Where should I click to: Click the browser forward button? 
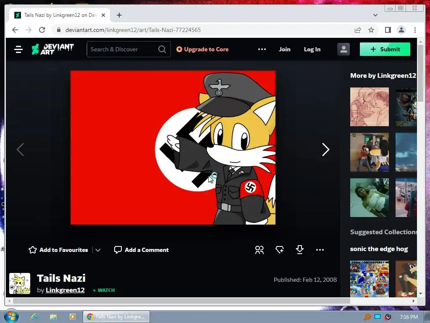click(29, 30)
